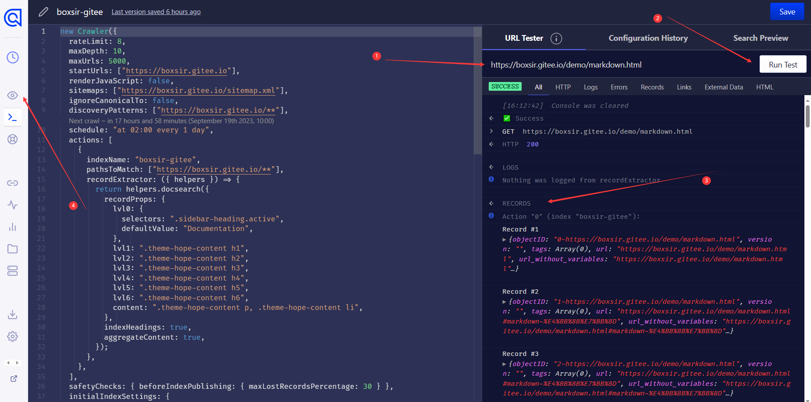Click the Record #2 heading

click(x=520, y=292)
